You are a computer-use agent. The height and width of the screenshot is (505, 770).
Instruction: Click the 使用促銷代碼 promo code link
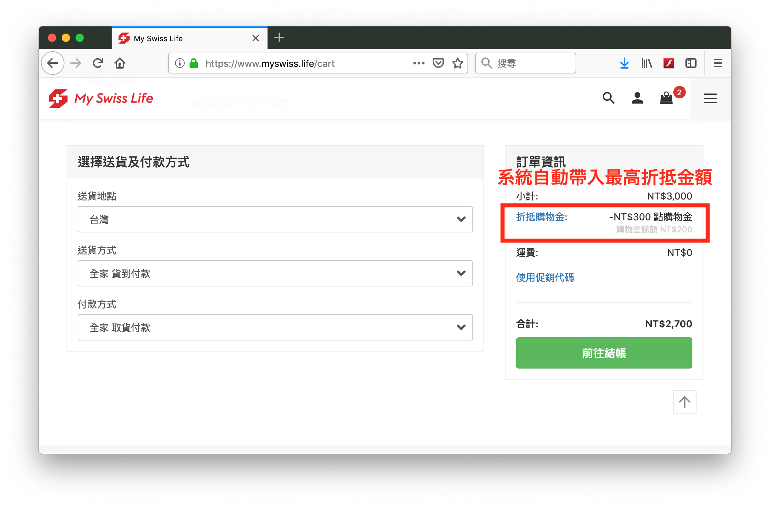545,277
